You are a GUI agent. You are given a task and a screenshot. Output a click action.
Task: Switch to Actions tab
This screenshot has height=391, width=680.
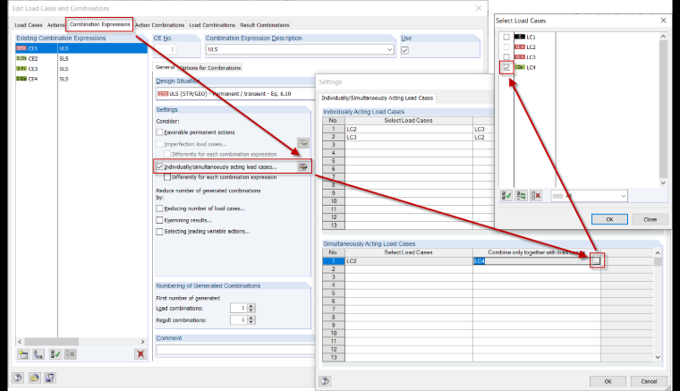point(55,25)
